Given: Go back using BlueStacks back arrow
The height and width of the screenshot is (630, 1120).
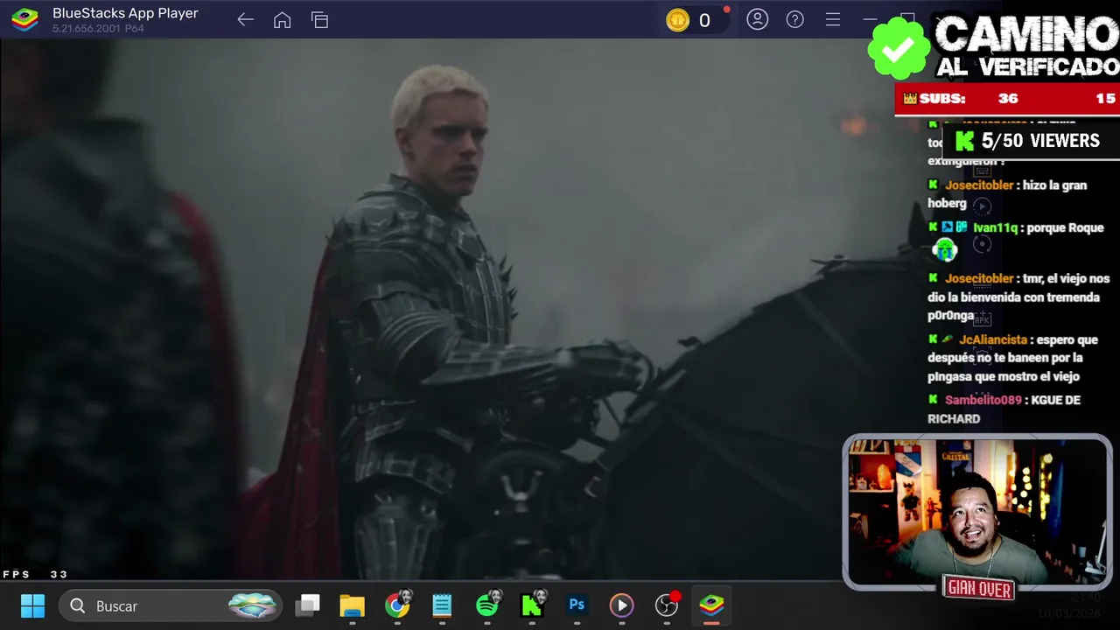Looking at the screenshot, I should pyautogui.click(x=245, y=20).
